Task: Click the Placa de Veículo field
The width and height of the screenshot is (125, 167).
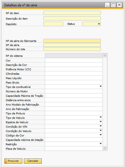Action: pyautogui.click(x=74, y=149)
